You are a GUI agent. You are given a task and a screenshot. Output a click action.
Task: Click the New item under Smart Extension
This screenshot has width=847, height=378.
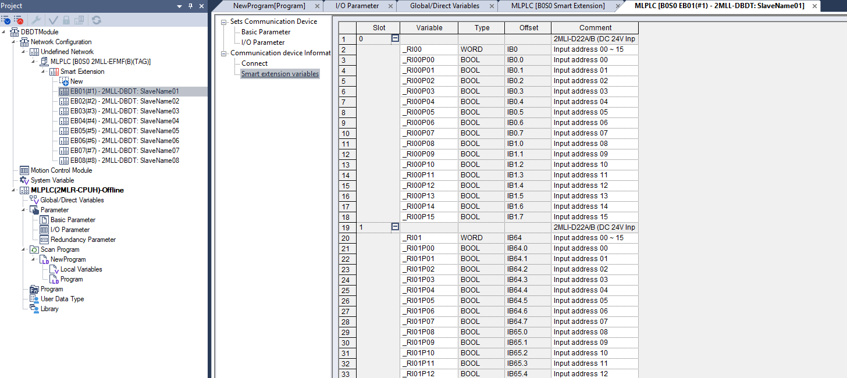pos(76,81)
